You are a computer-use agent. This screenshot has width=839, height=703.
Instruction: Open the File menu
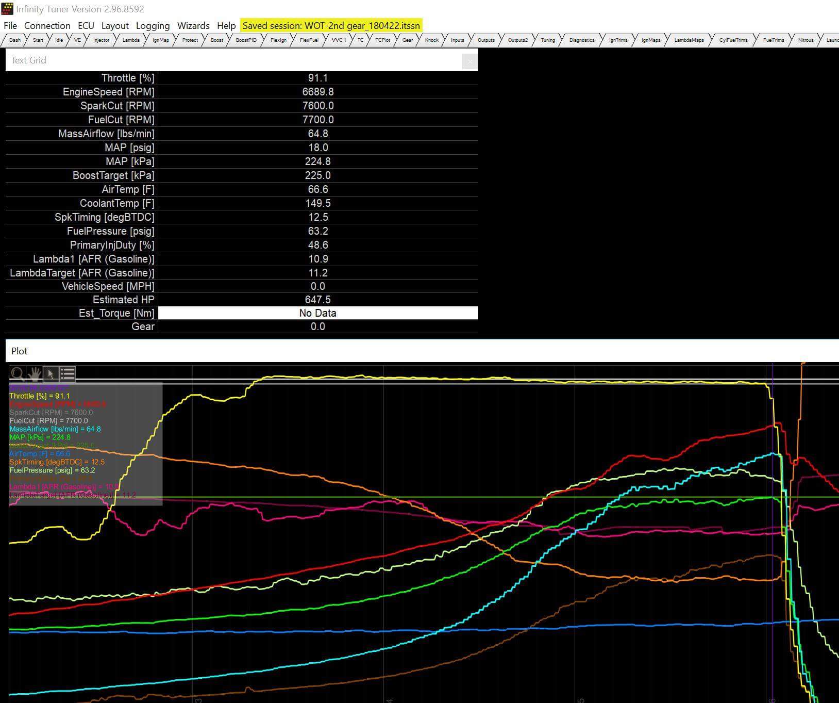point(10,26)
